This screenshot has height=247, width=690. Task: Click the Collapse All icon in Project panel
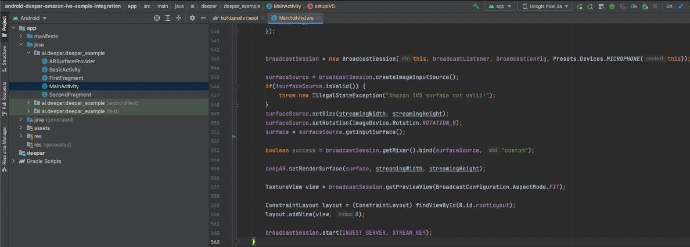pos(179,18)
